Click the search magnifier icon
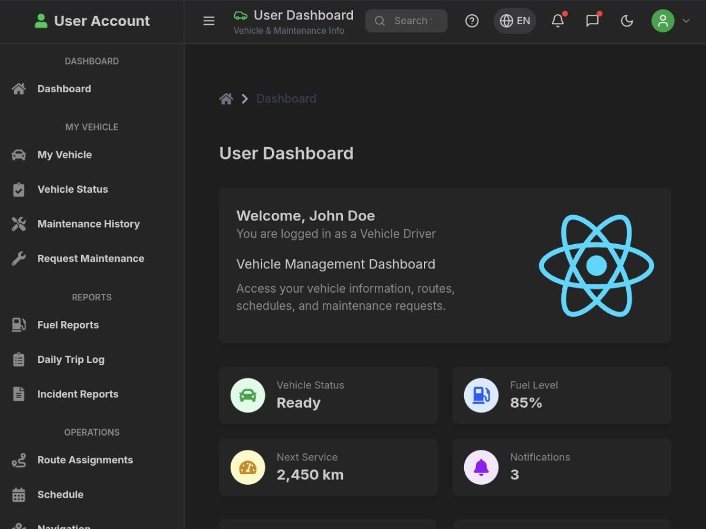Image resolution: width=706 pixels, height=529 pixels. (380, 21)
